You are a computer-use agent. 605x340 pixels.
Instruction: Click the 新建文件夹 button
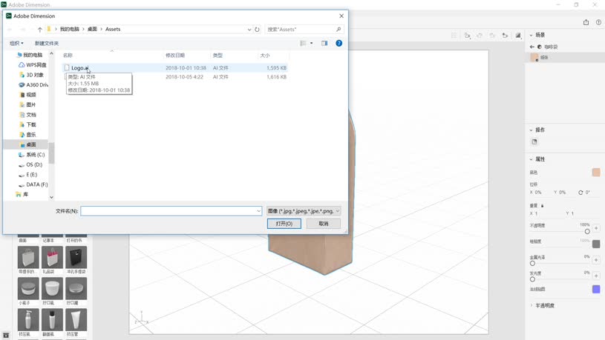point(47,43)
